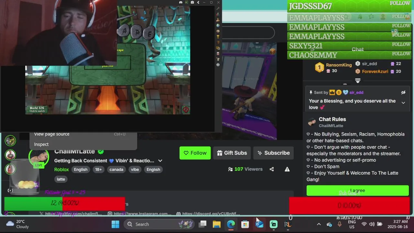Click the World 326 switch label in game
This screenshot has height=233, width=414.
coord(37,109)
